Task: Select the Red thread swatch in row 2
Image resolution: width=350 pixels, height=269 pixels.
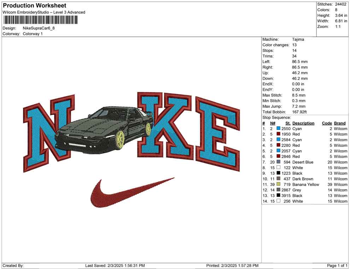Action: [x=278, y=134]
